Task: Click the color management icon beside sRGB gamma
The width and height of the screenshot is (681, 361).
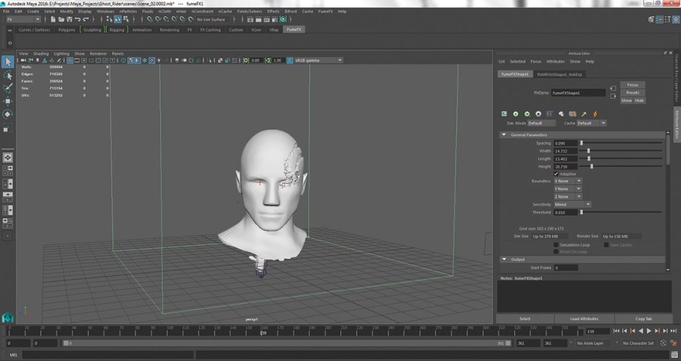Action: coord(289,61)
